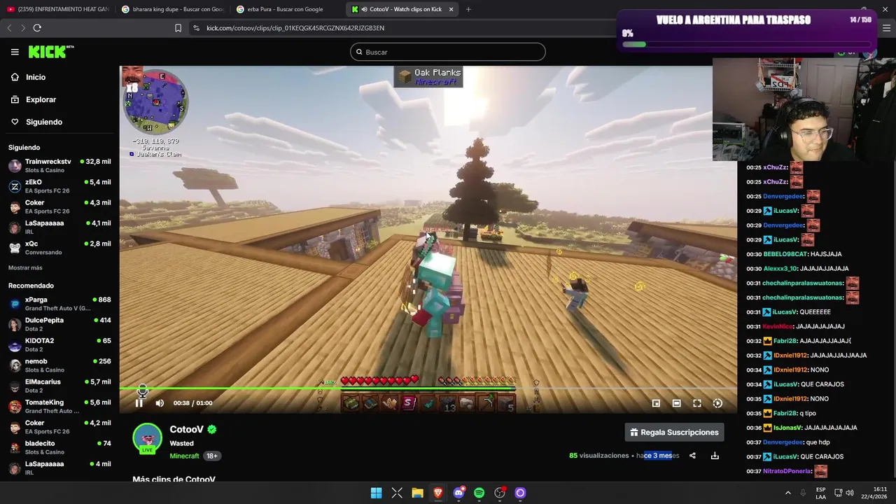Viewport: 896px width, 504px height.
Task: Expand Mostrar más followed channels
Action: tap(25, 268)
